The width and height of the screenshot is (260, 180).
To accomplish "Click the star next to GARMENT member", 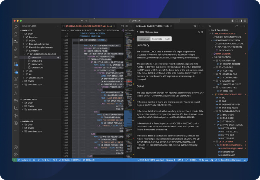I will click(58, 58).
